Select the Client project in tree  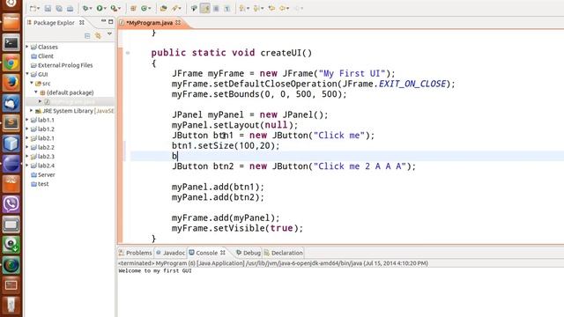point(42,56)
